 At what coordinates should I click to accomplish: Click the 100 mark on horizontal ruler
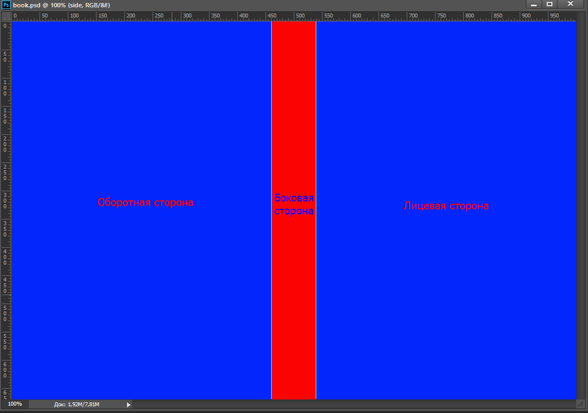(x=73, y=16)
